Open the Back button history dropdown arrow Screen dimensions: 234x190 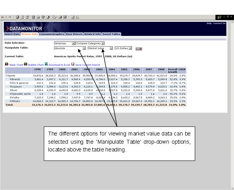6,17
